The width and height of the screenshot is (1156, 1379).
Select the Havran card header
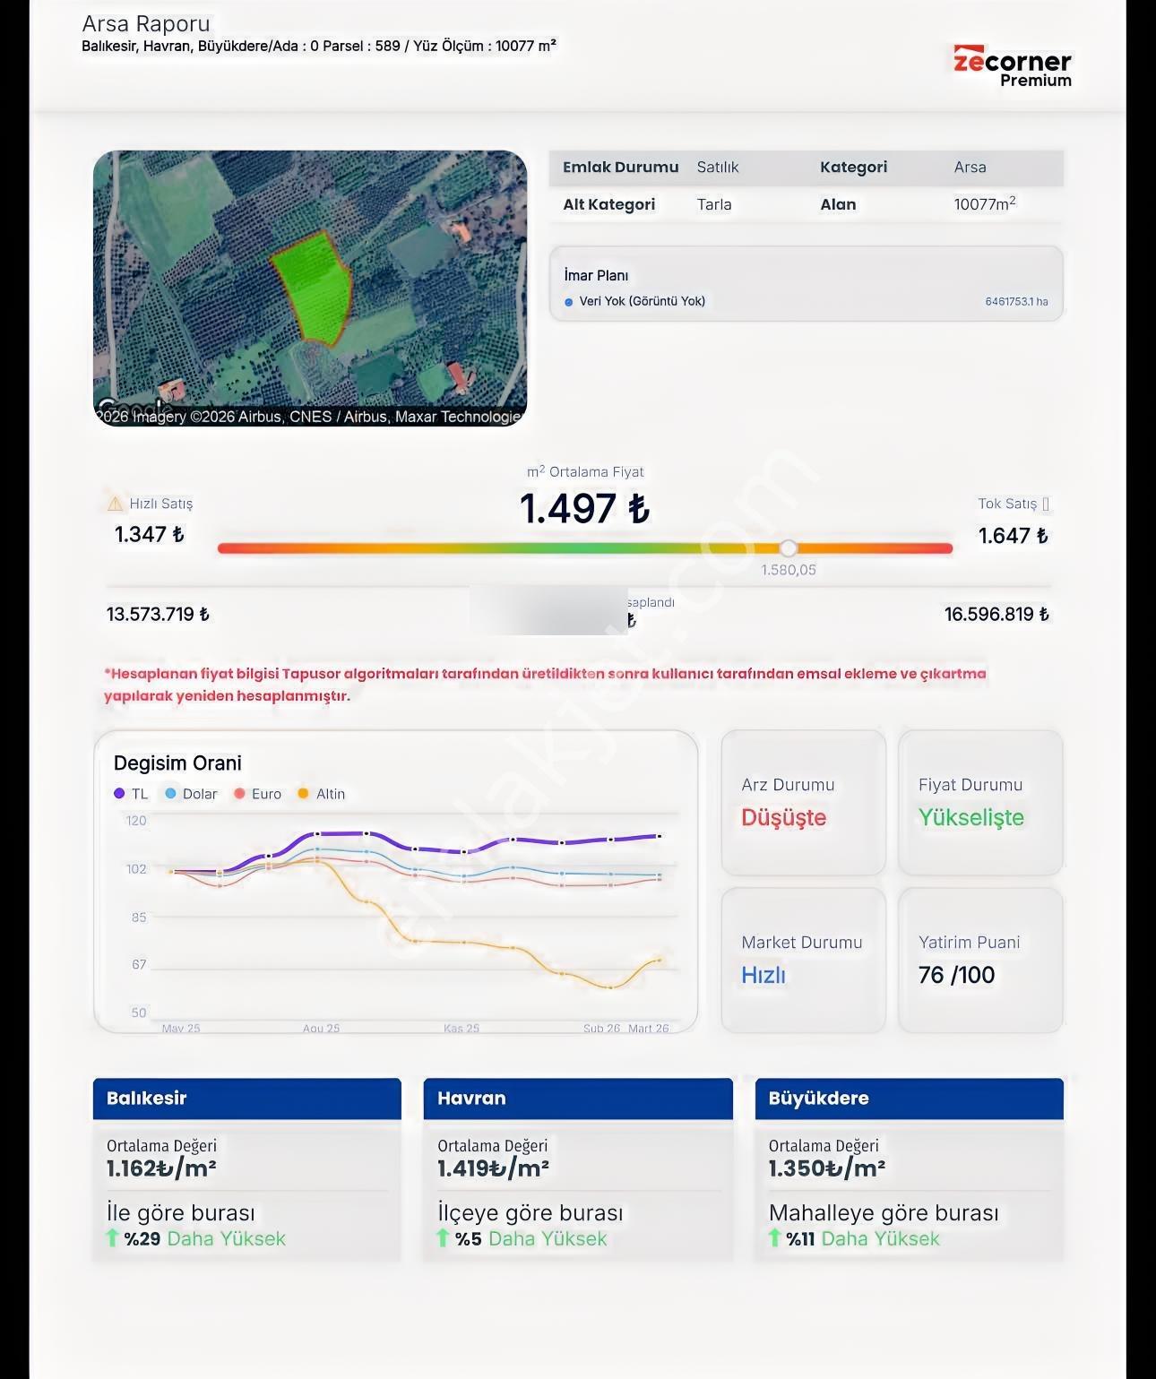(578, 1099)
